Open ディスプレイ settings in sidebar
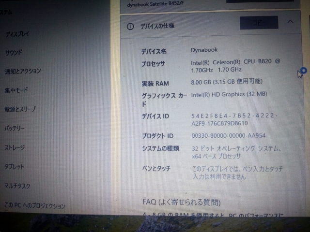The height and width of the screenshot is (232, 310). point(17,34)
